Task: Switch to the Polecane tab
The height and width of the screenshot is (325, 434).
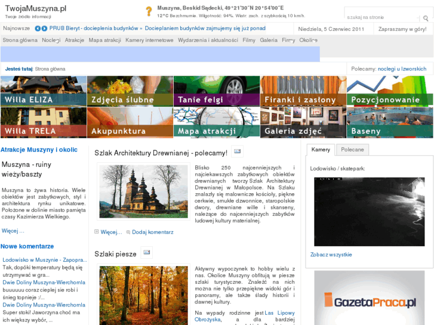Action: coord(352,150)
